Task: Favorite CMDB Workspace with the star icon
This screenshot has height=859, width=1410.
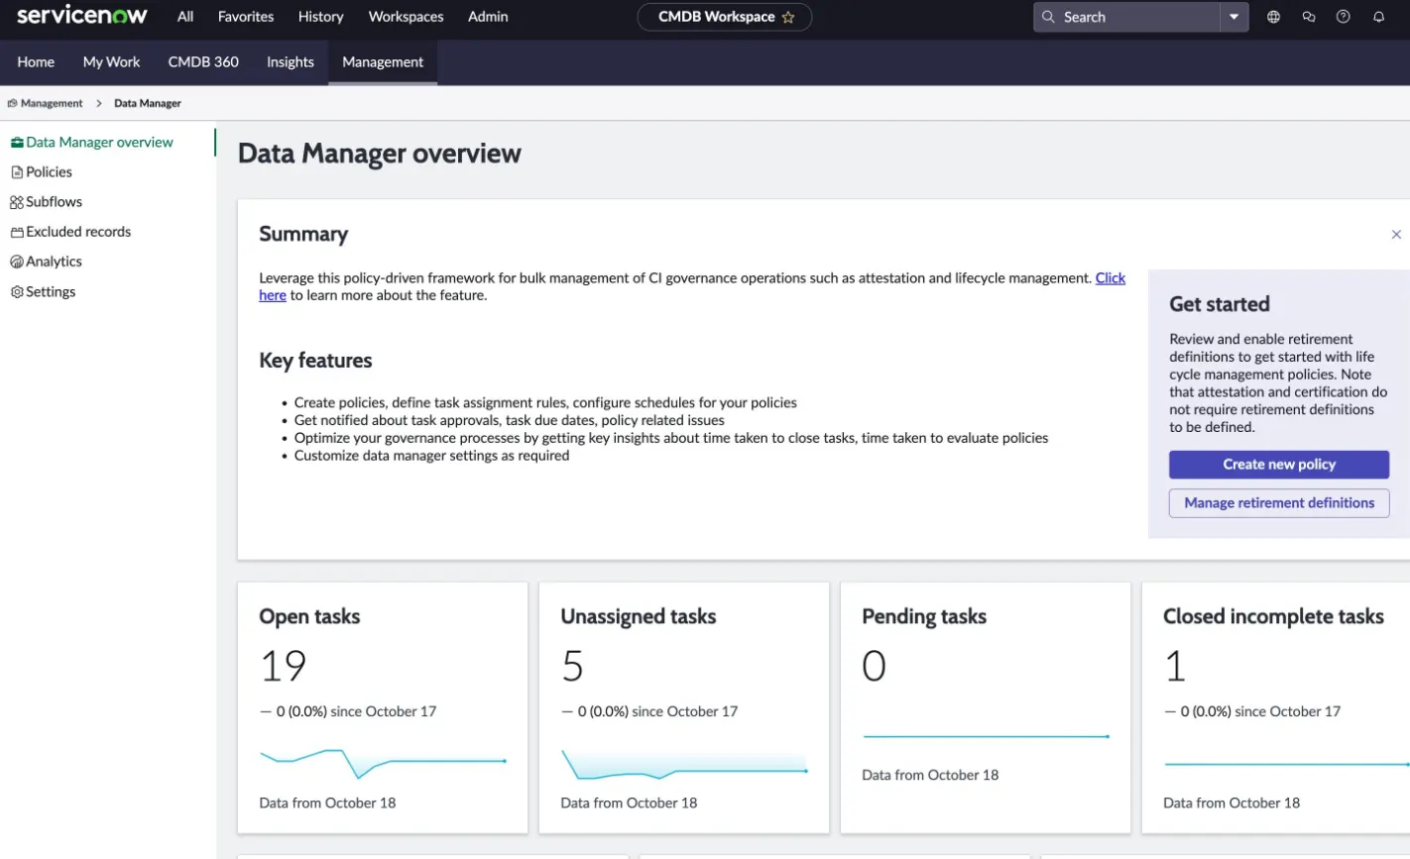Action: pyautogui.click(x=788, y=17)
